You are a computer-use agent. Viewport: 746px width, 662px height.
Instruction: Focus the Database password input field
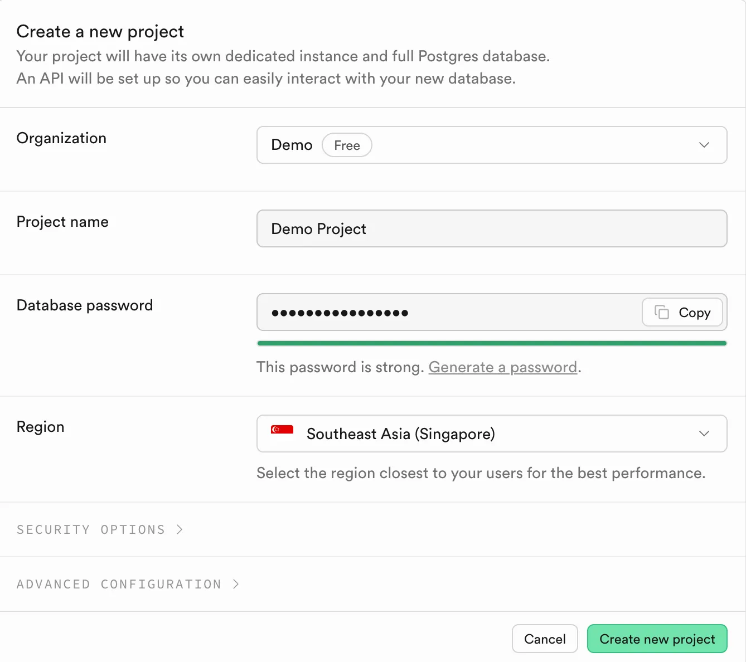click(446, 312)
